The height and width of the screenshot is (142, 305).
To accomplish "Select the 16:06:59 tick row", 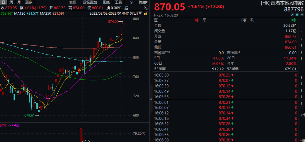I will (226, 140).
